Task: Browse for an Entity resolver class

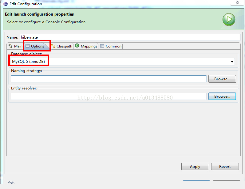Action: [222, 96]
